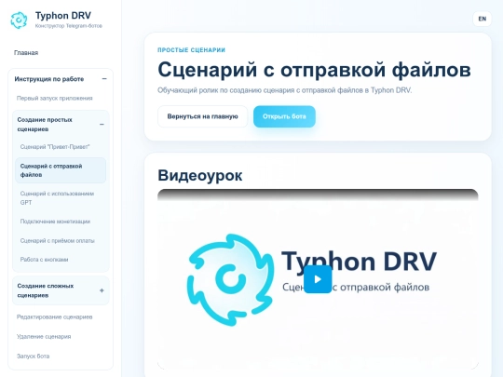Expand the Создание сложных сценариев group

(102, 290)
